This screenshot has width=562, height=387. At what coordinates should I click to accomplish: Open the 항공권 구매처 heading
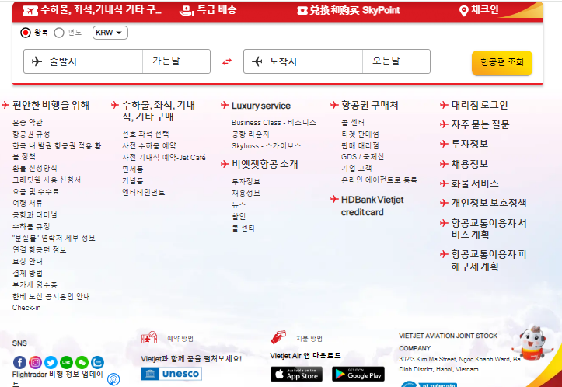point(369,105)
